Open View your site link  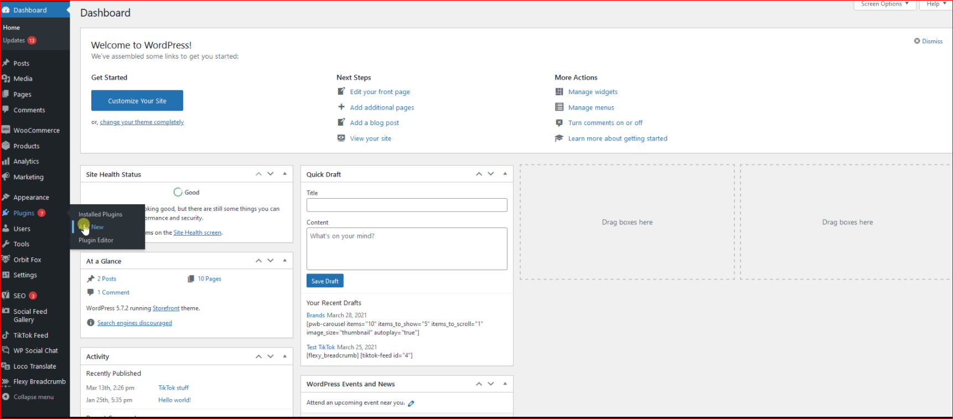tap(370, 138)
